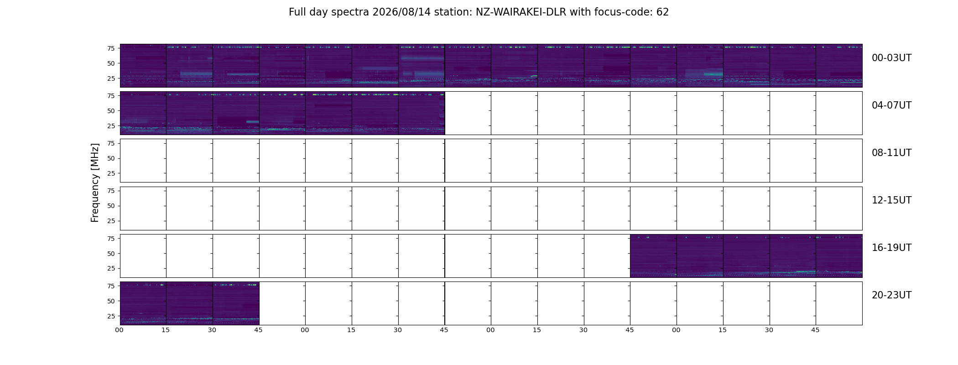
Task: Click the 75 tick label of top row
Action: [111, 48]
